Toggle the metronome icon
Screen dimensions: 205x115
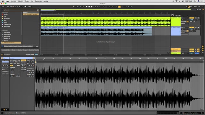pyautogui.click(x=25, y=7)
